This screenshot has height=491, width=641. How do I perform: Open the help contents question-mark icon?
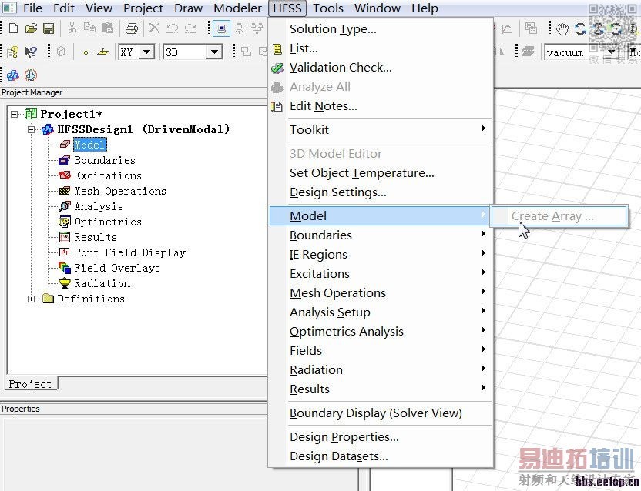(x=12, y=52)
